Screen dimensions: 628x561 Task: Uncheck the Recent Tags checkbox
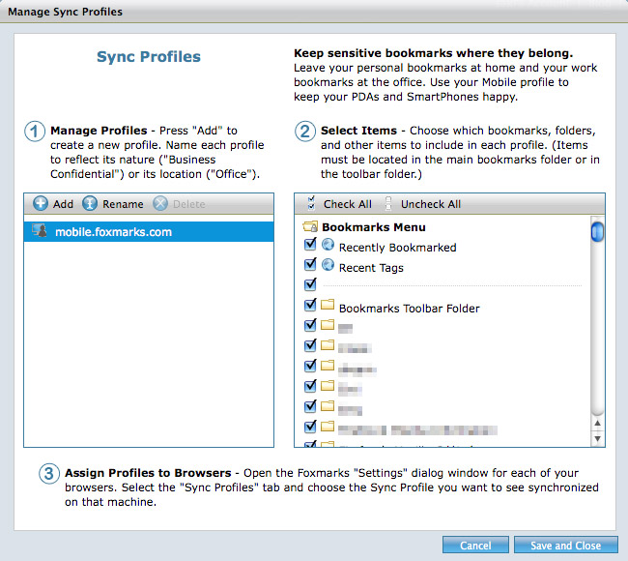click(310, 264)
